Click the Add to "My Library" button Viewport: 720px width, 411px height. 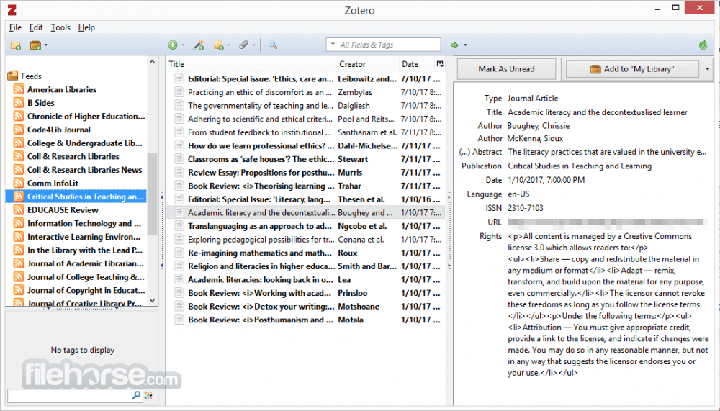tap(632, 69)
